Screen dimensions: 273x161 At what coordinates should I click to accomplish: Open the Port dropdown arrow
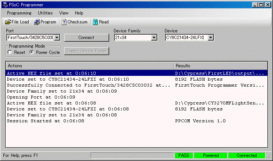click(57, 38)
